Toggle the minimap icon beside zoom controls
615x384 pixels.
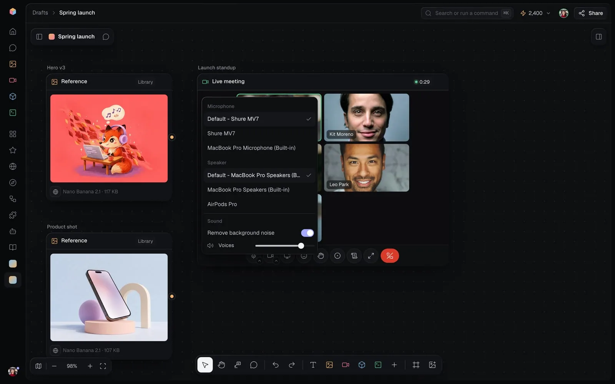click(x=38, y=366)
